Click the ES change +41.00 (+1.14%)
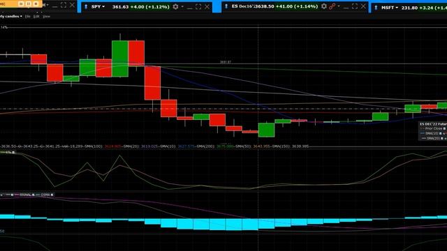Image resolution: width=447 pixels, height=251 pixels. 297,6
